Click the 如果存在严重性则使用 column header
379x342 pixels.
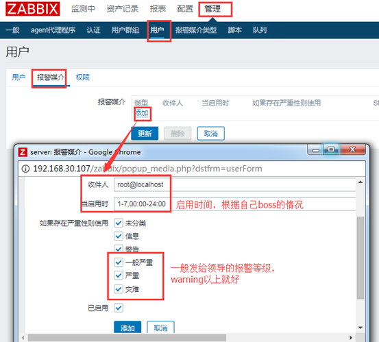tap(286, 103)
